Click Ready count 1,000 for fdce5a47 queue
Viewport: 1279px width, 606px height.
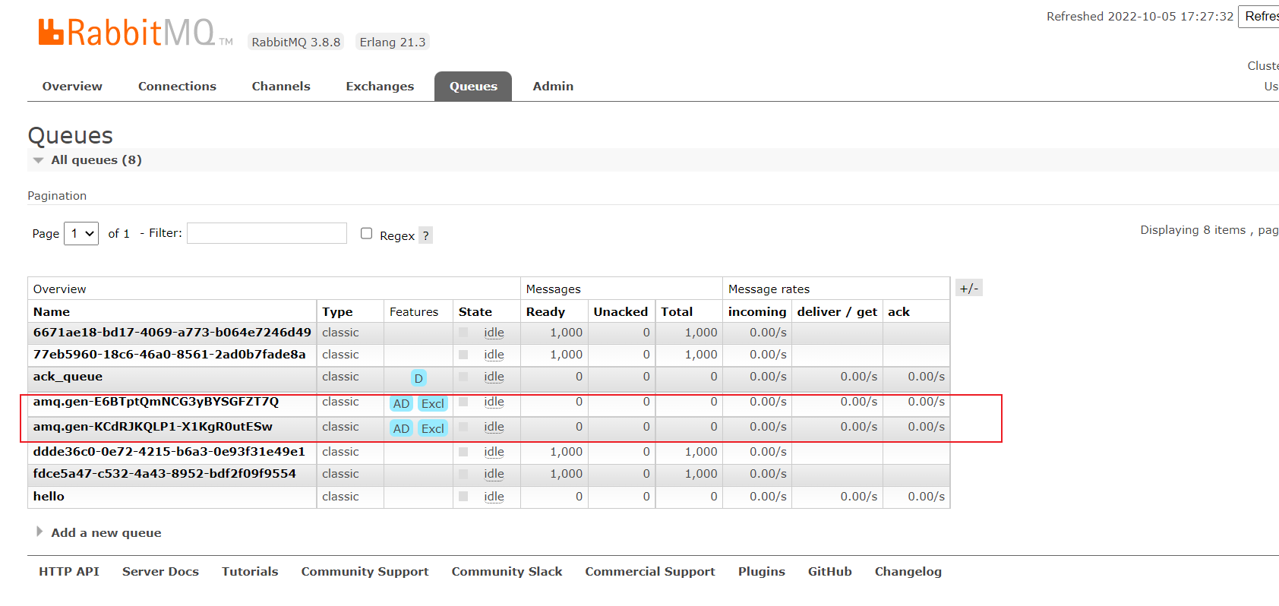tap(566, 473)
